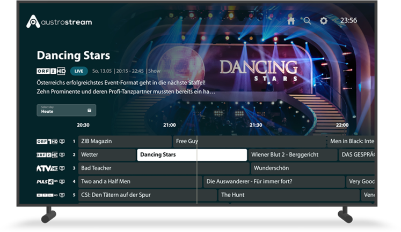Select ZIB Magazin programme
This screenshot has width=401, height=232.
(125, 141)
